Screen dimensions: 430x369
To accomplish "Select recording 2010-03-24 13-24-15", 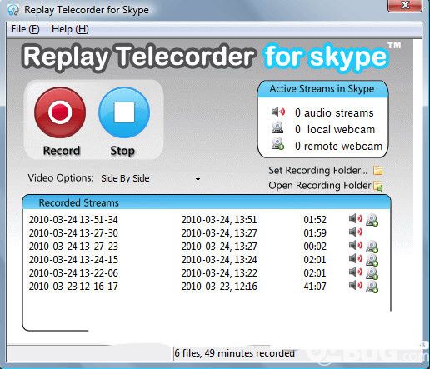I will 73,260.
